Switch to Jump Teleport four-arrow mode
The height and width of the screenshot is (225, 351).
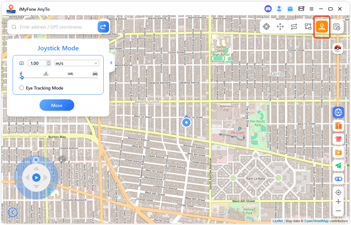[280, 27]
